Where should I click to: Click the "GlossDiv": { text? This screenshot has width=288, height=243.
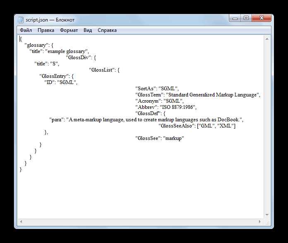click(81, 58)
